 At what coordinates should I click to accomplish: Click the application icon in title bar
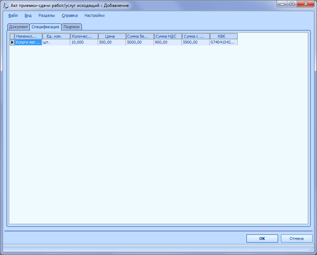pyautogui.click(x=6, y=5)
